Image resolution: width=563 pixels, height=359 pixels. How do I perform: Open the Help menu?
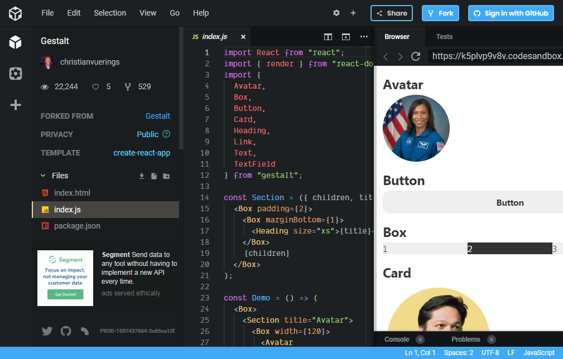point(201,13)
